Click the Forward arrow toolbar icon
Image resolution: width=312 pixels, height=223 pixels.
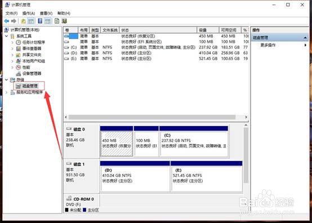pos(14,21)
